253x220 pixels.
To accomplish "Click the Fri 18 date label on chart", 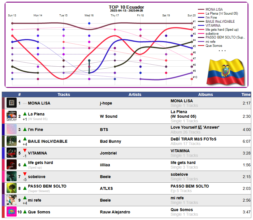I will [x=140, y=15].
